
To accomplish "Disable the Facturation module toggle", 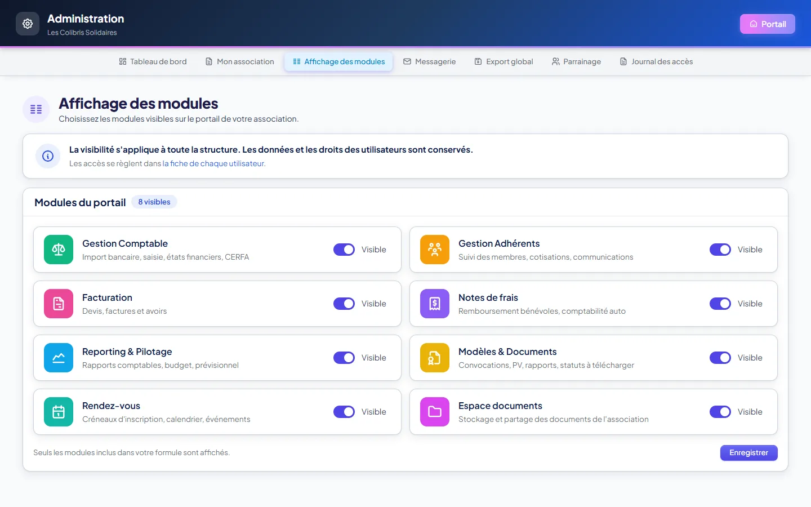I will [344, 304].
